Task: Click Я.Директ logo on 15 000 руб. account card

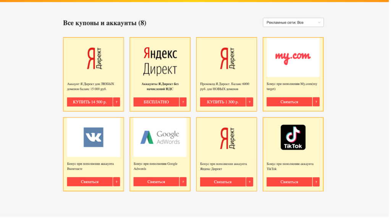Action: pos(95,58)
